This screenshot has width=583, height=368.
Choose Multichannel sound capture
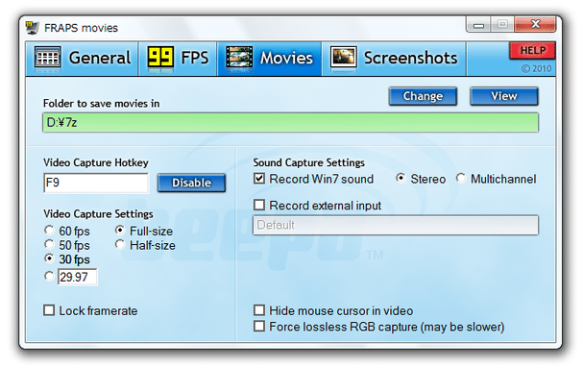coord(461,178)
